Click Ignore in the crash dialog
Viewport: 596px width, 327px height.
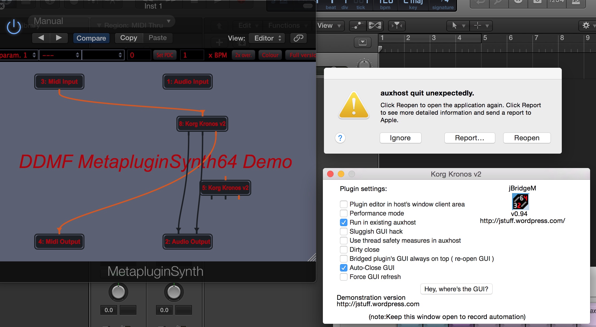click(x=400, y=138)
